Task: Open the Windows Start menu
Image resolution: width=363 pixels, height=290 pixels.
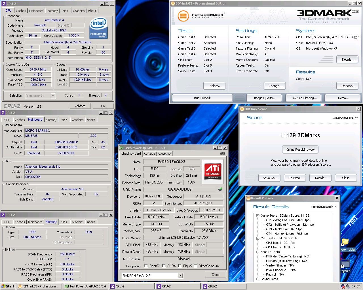Action: click(x=8, y=286)
